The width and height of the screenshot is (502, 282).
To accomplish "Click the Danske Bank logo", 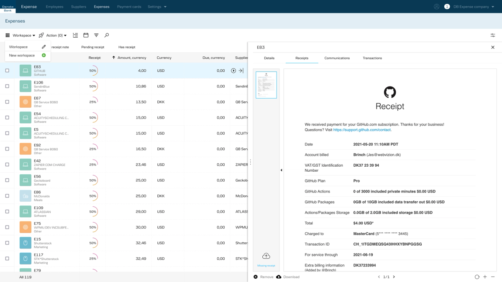I will pos(8,7).
